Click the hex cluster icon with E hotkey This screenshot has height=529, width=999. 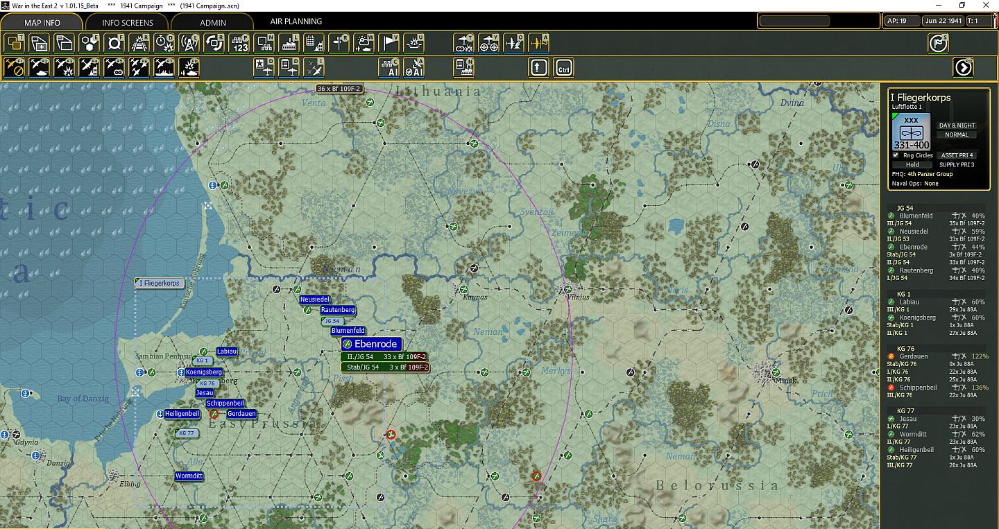88,43
